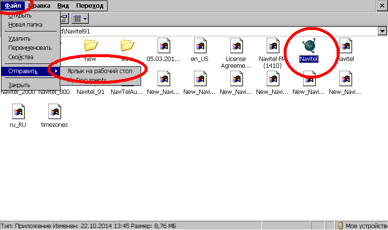
Task: Select the ru_RU file icon
Action: (18, 111)
